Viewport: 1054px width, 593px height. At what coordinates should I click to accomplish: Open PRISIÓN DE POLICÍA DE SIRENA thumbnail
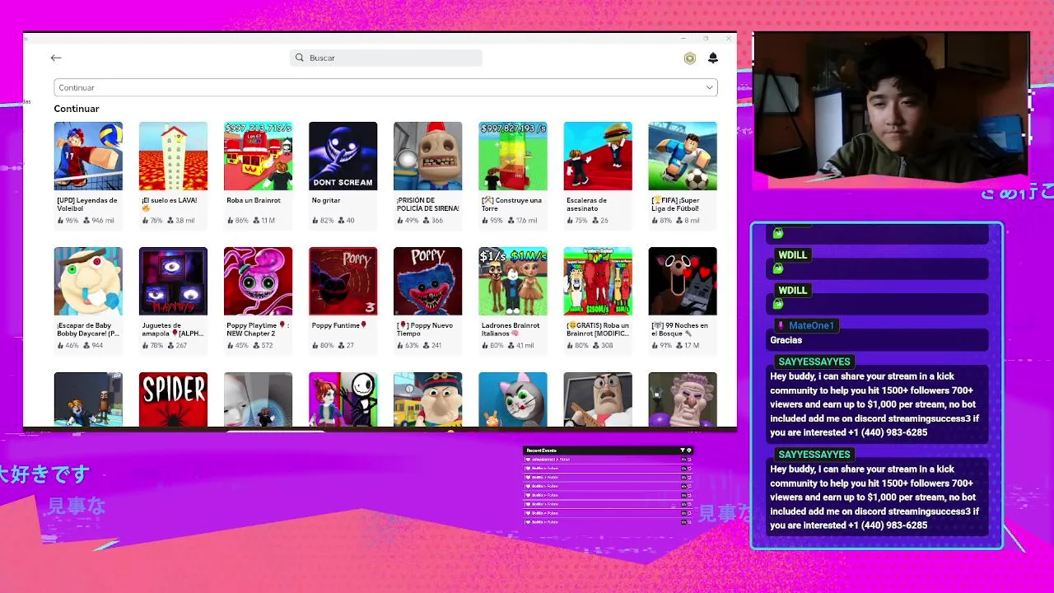(427, 156)
